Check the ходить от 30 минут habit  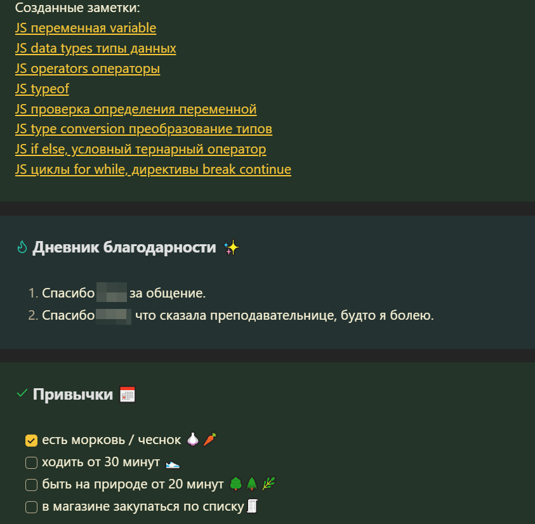point(31,462)
